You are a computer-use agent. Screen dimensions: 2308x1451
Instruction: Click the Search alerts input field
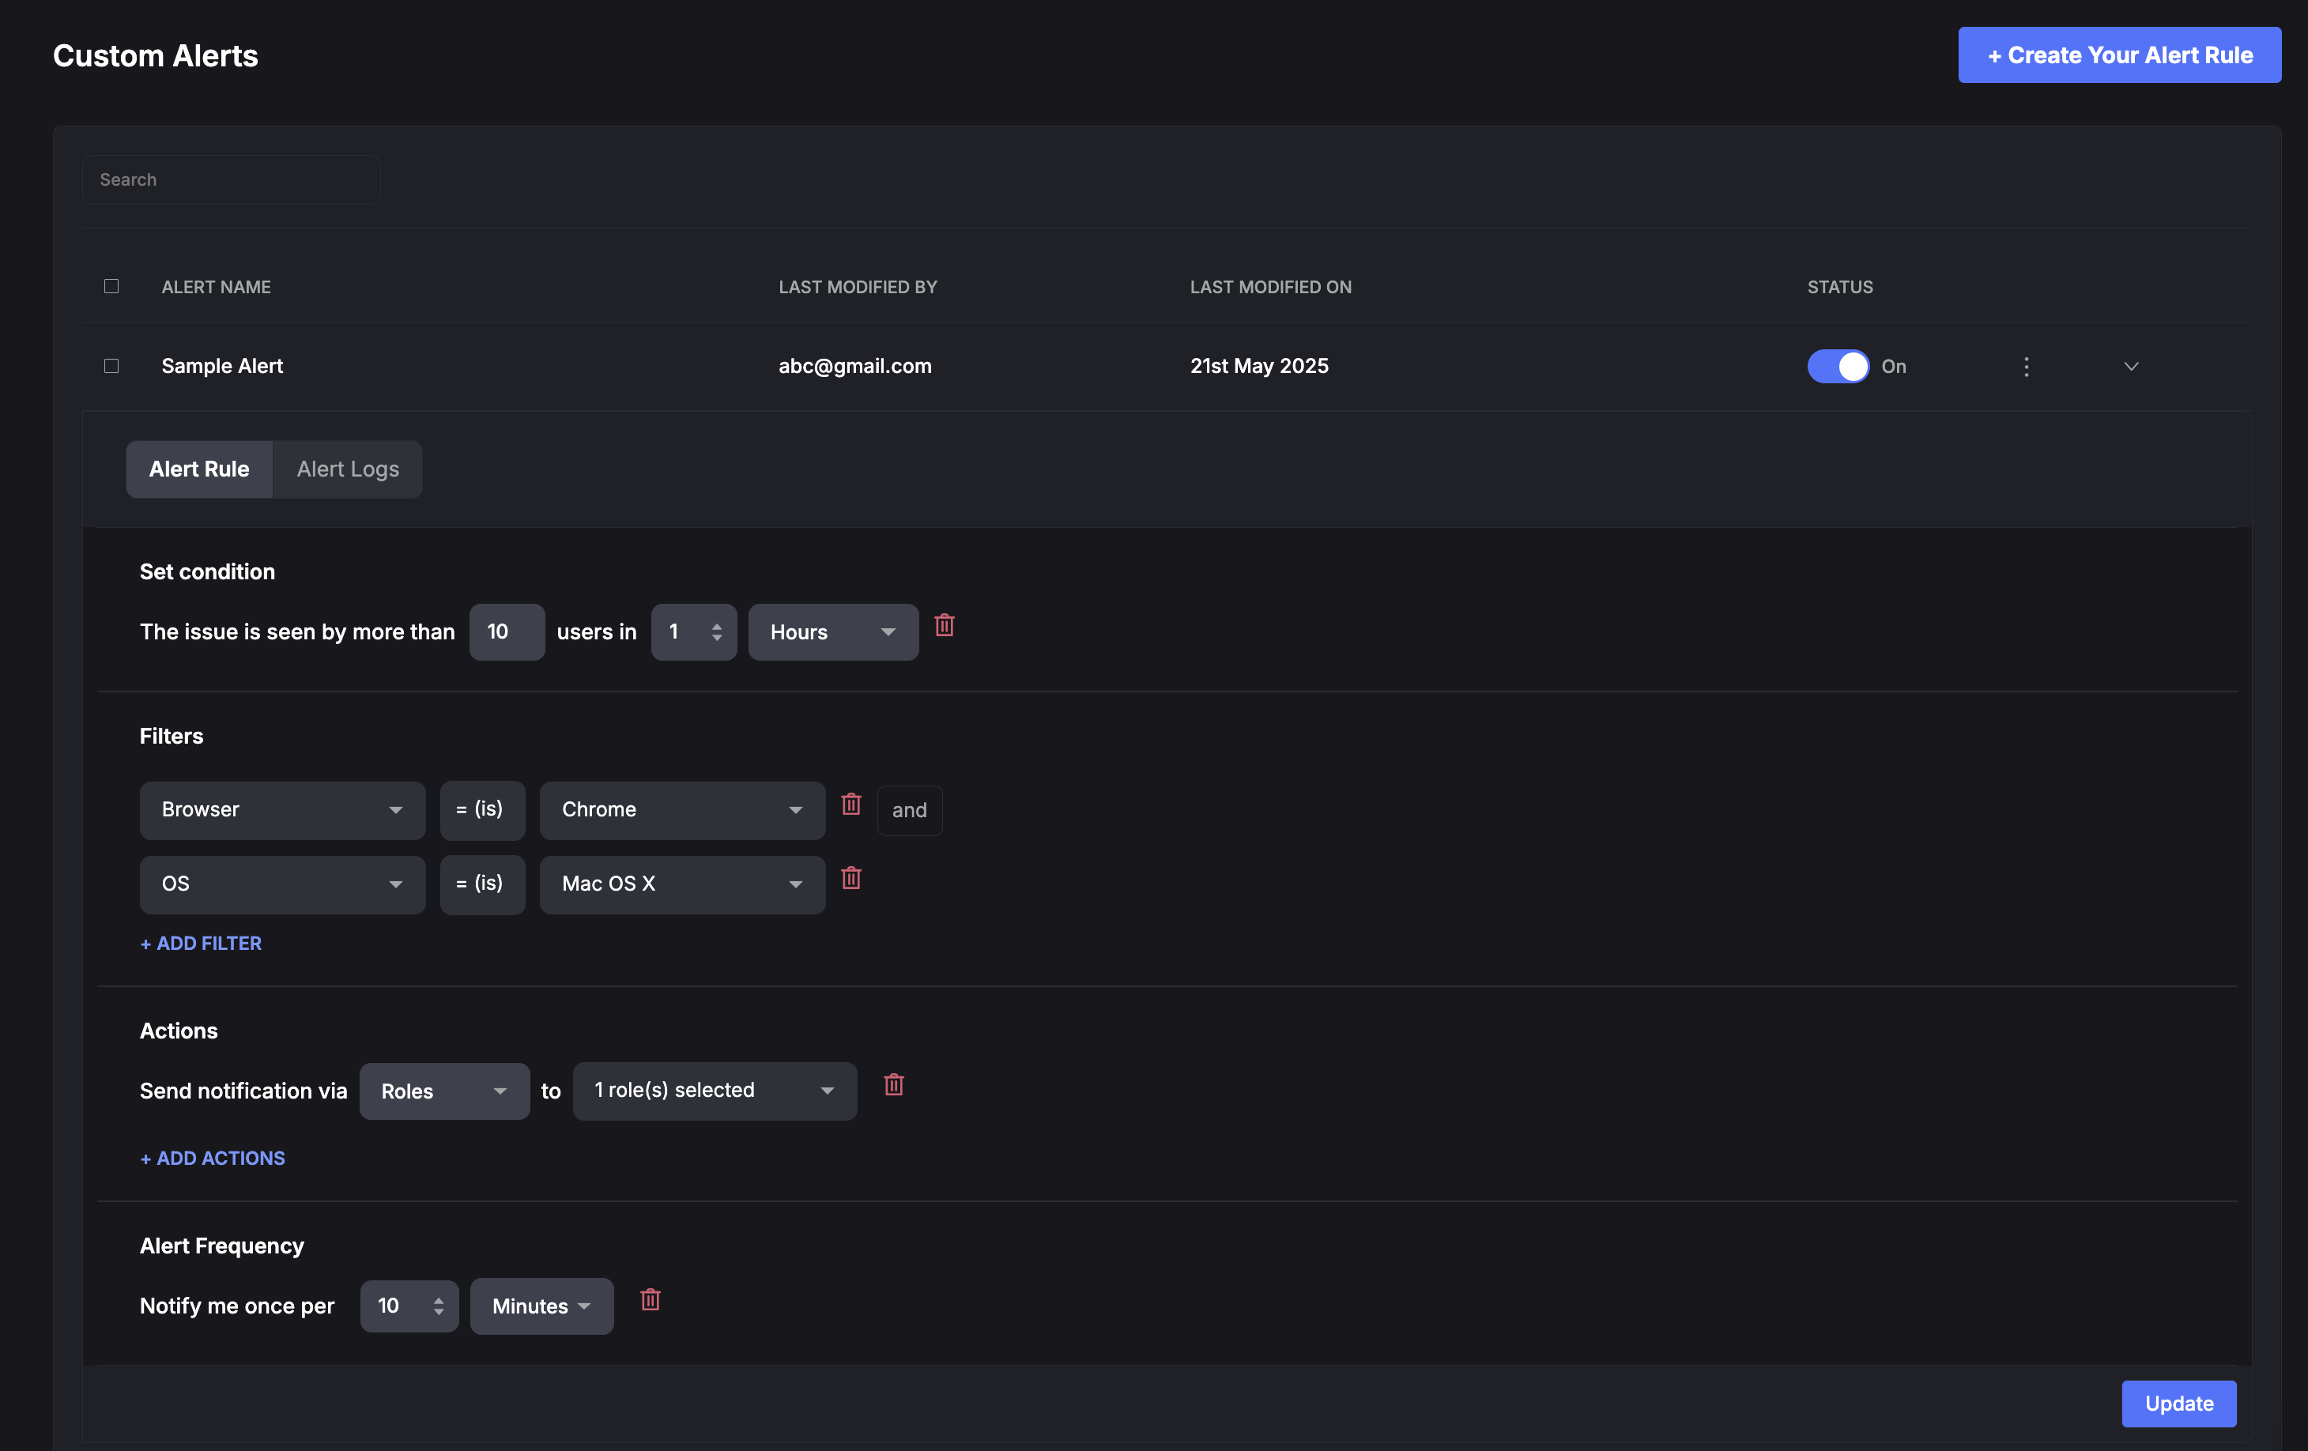coord(231,179)
